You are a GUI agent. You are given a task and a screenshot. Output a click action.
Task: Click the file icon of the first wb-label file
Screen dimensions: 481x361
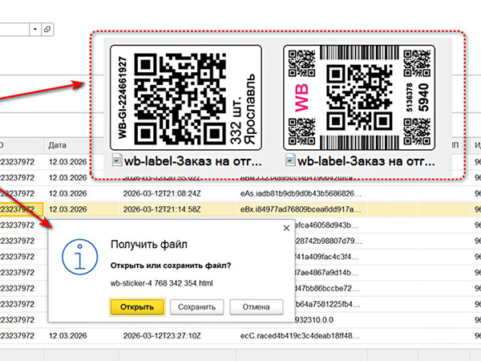[115, 160]
